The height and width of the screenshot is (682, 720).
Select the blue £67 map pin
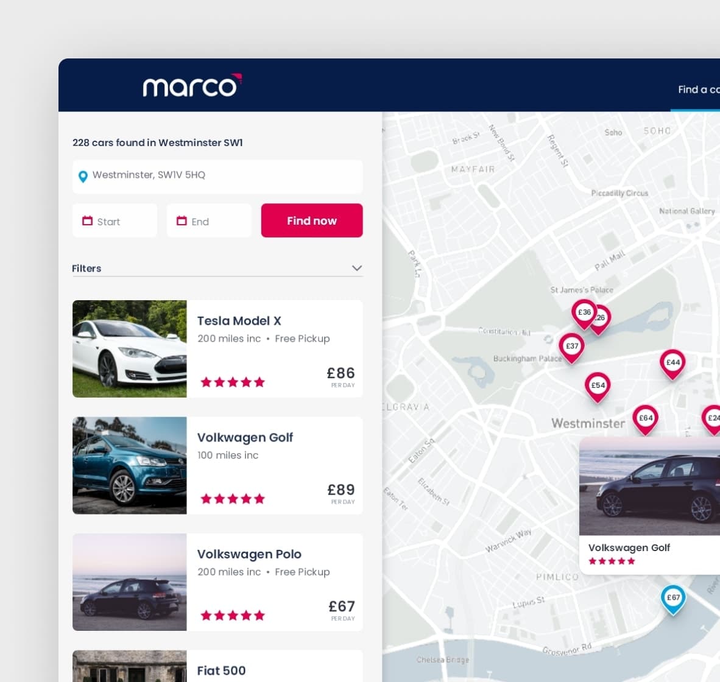pyautogui.click(x=673, y=599)
